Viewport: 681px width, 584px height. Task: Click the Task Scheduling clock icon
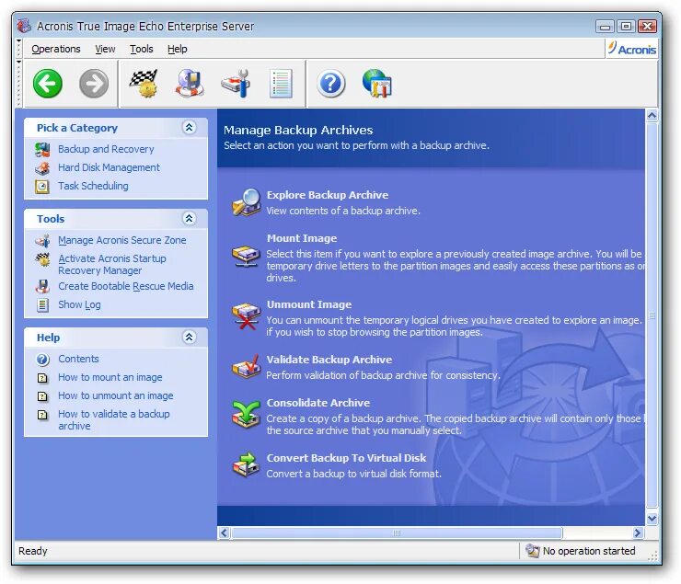pyautogui.click(x=42, y=187)
